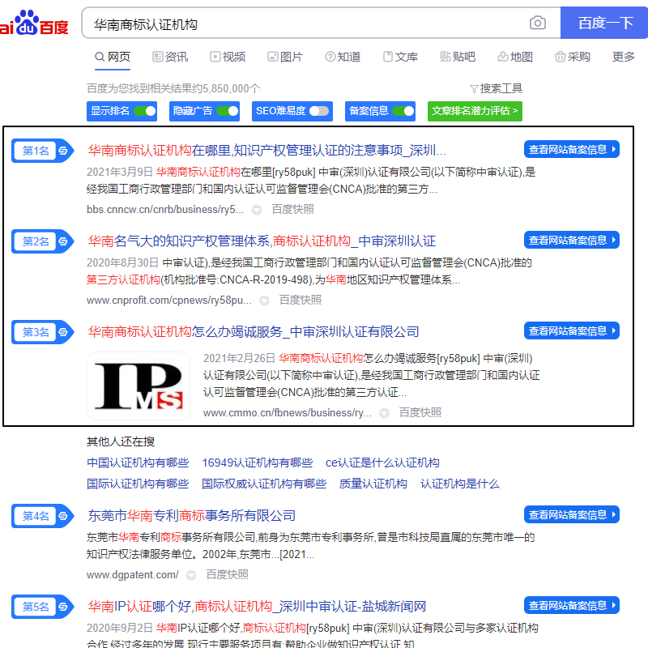Enable the SEO难易度 switch

319,111
